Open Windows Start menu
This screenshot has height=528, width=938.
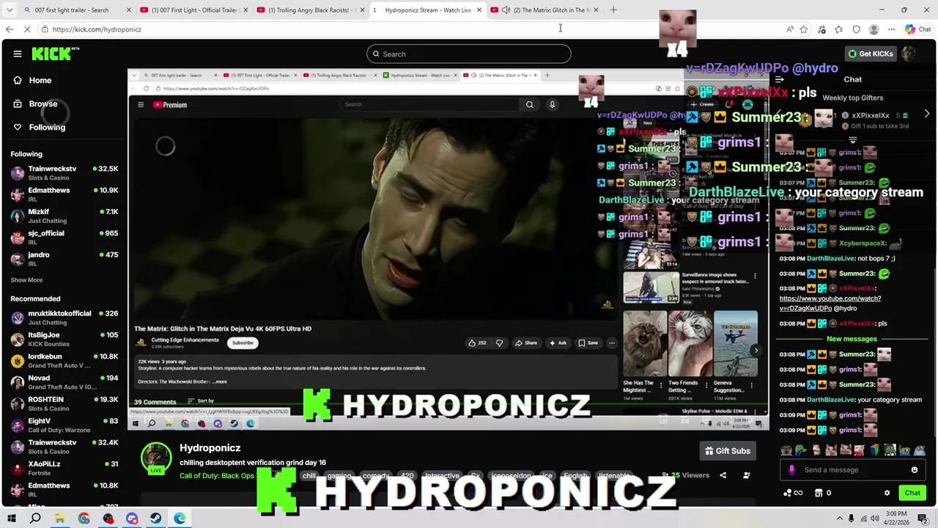click(10, 518)
